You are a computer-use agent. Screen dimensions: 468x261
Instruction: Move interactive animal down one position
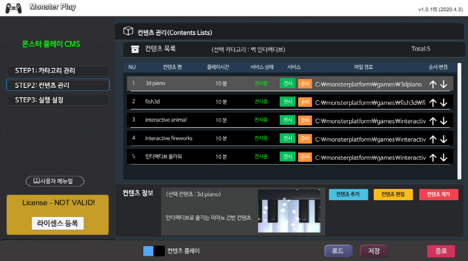click(x=444, y=121)
